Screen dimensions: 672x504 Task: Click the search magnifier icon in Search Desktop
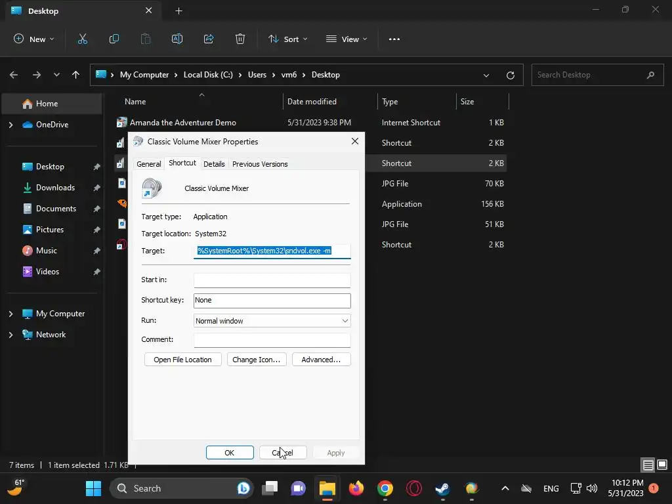click(650, 75)
